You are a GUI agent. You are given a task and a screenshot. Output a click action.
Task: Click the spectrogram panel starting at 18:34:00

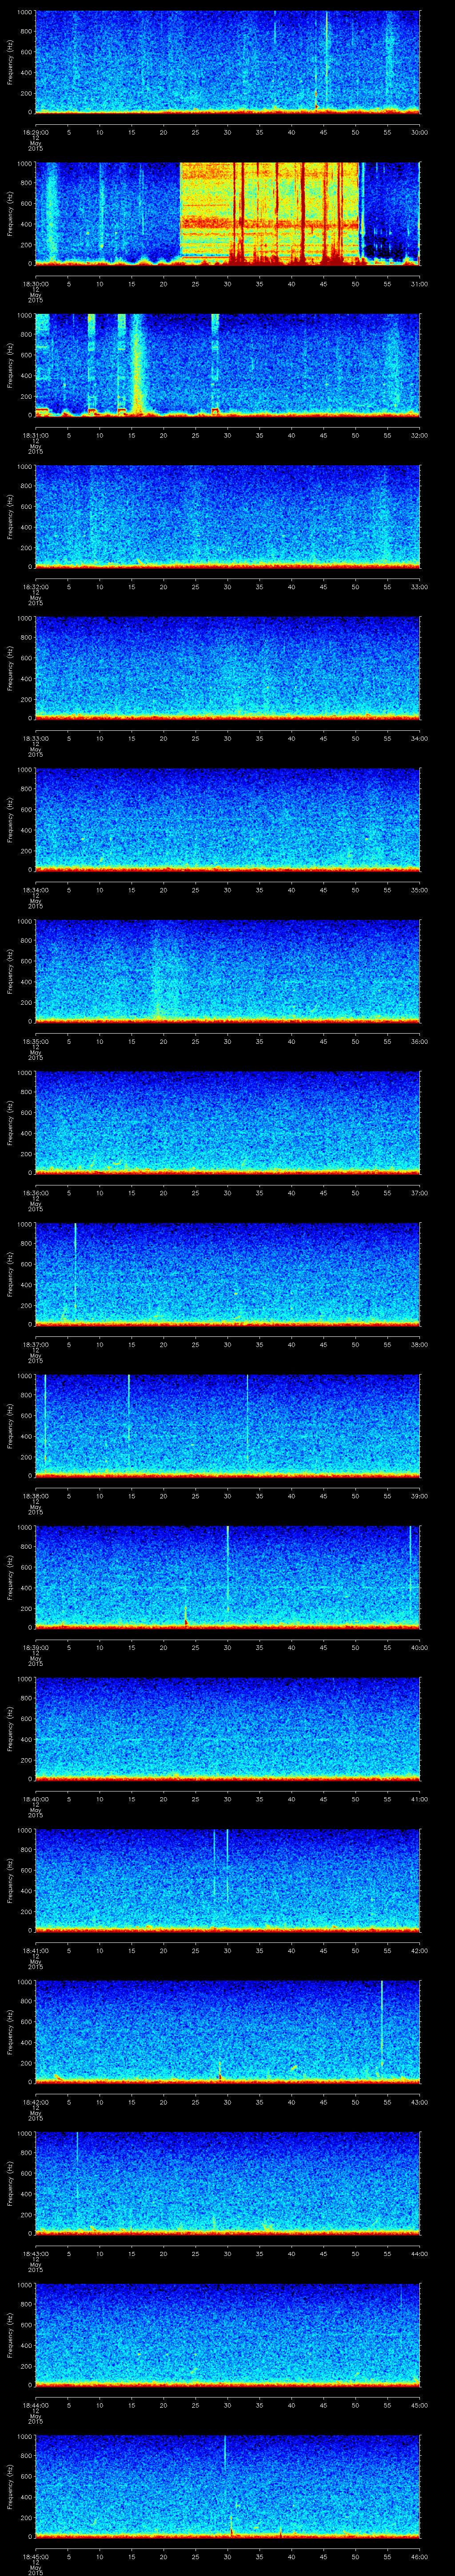pos(227,819)
